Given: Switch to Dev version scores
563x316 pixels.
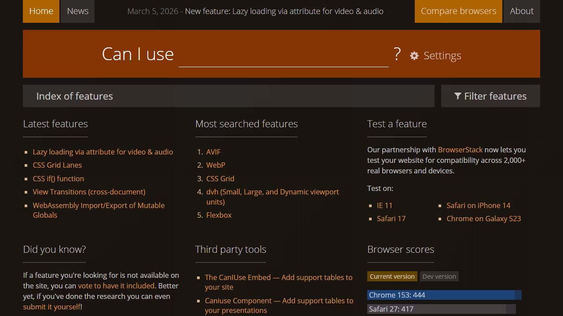Looking at the screenshot, I should click(439, 276).
